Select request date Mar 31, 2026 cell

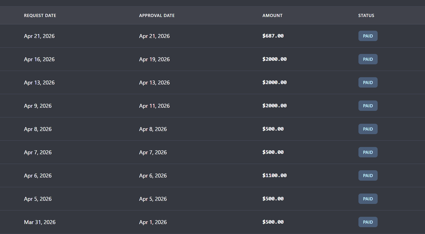(40, 222)
